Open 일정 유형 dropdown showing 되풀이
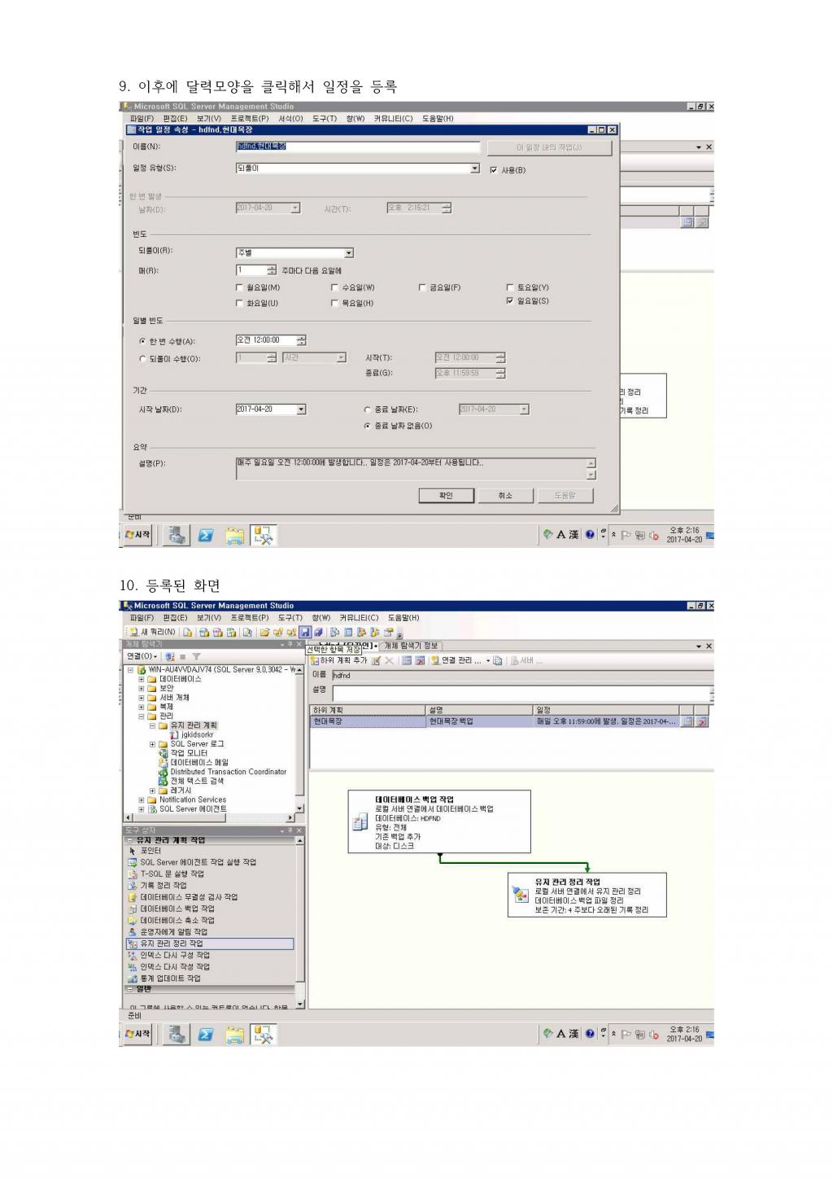This screenshot has height=1178, width=833. 475,169
